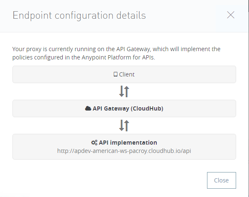Click the apdev-american-ws-pacroy.cloudhub.io/api URL

point(124,151)
